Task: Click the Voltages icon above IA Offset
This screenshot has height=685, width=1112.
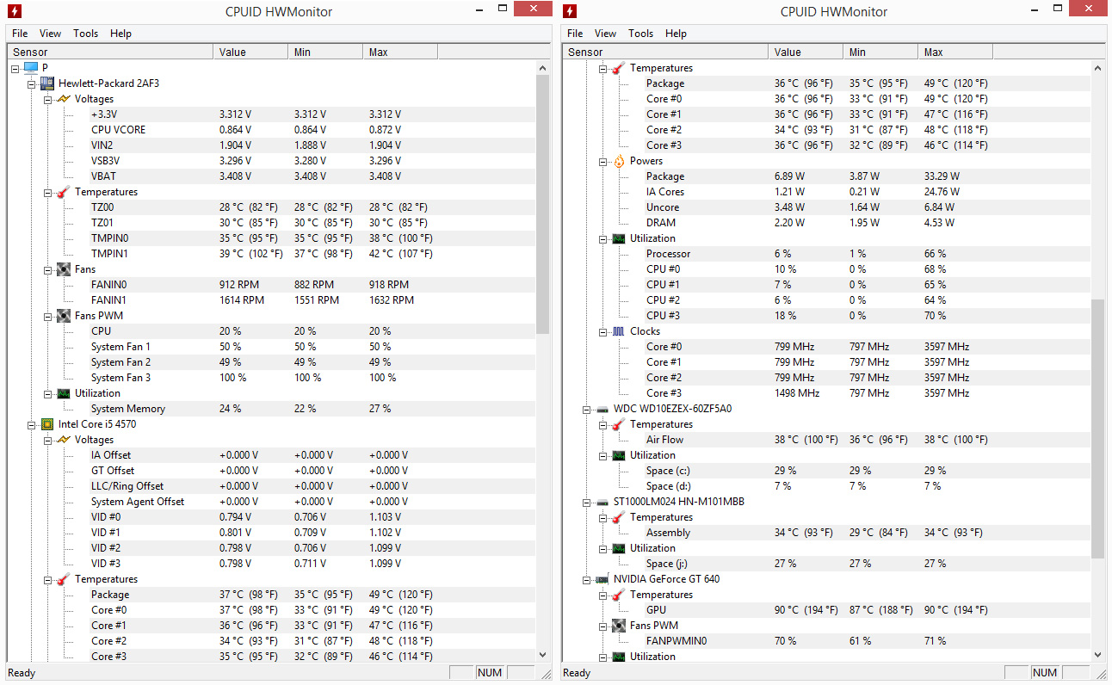Action: point(64,439)
